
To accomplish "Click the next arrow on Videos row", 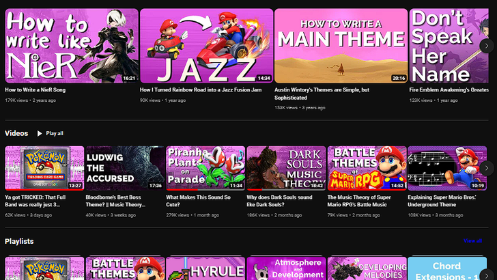I will click(486, 168).
